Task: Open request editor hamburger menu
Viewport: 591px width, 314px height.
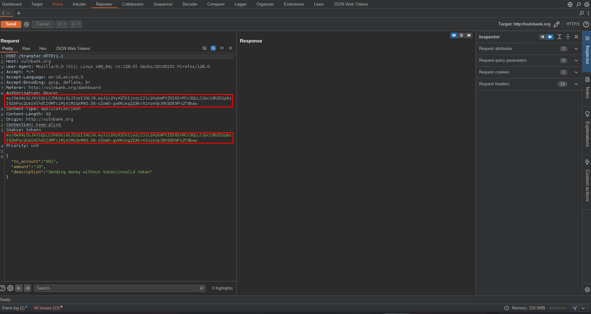Action: click(231, 48)
